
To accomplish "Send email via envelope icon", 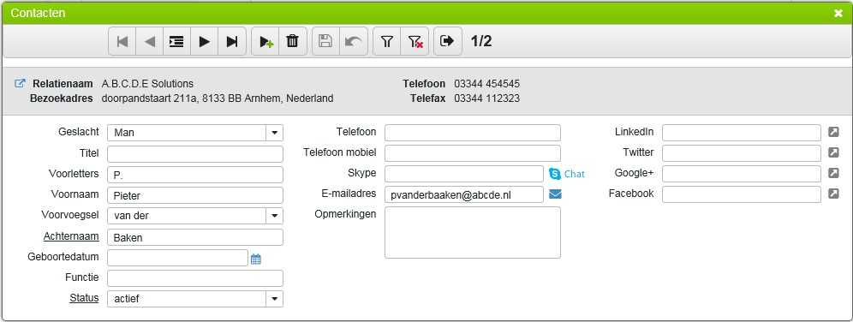I will pos(555,194).
